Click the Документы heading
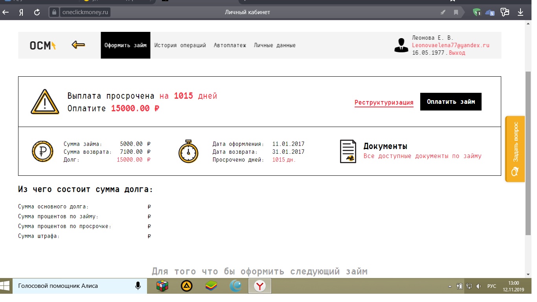 pyautogui.click(x=385, y=146)
